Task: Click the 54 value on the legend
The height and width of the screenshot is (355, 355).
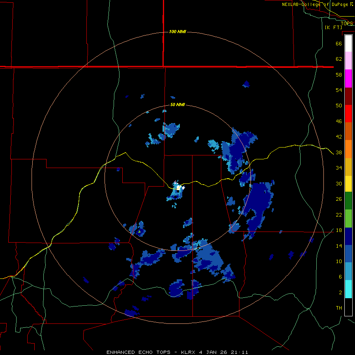Action: pos(339,90)
